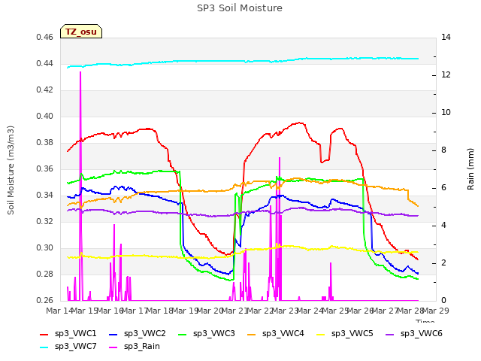Click the 0.46 left axis tick label
This screenshot has height=361, width=481.
point(44,38)
